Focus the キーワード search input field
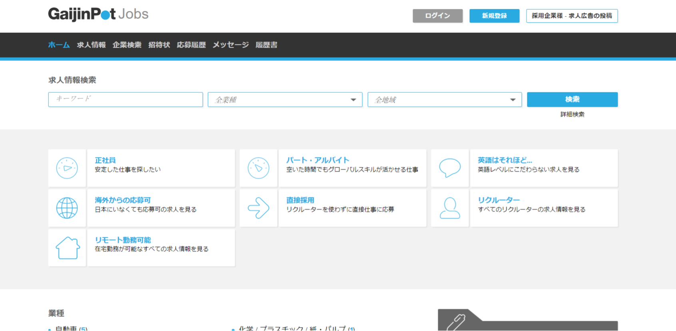 (126, 100)
